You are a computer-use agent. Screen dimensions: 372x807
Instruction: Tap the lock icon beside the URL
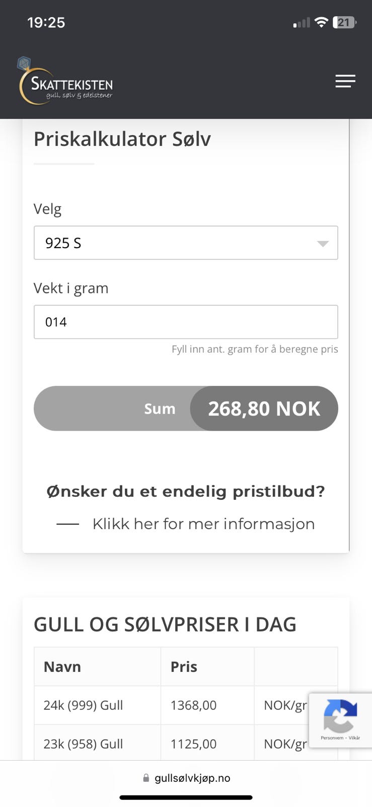(x=146, y=778)
